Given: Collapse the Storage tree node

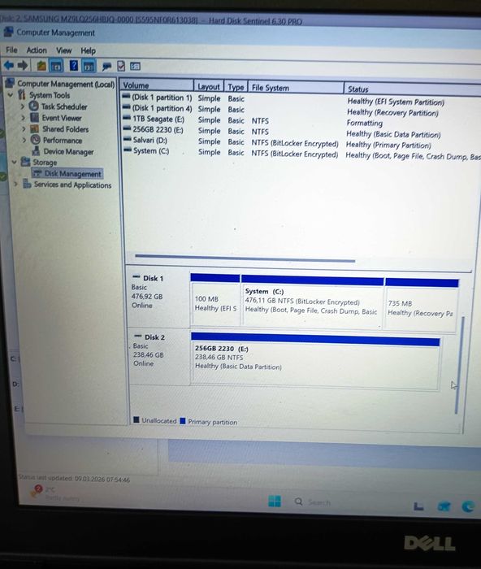Looking at the screenshot, I should pyautogui.click(x=14, y=162).
